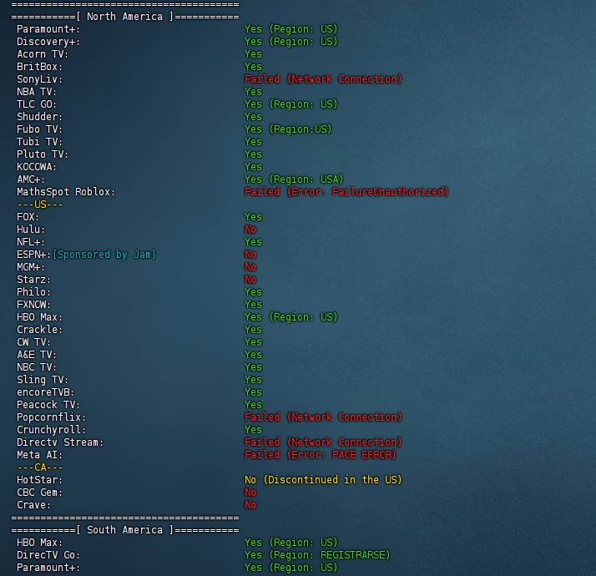The height and width of the screenshot is (576, 596).
Task: Click Fubo TV's Yes (Region:US) result
Action: click(288, 129)
